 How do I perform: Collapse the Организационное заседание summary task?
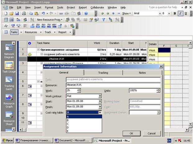click(38, 50)
